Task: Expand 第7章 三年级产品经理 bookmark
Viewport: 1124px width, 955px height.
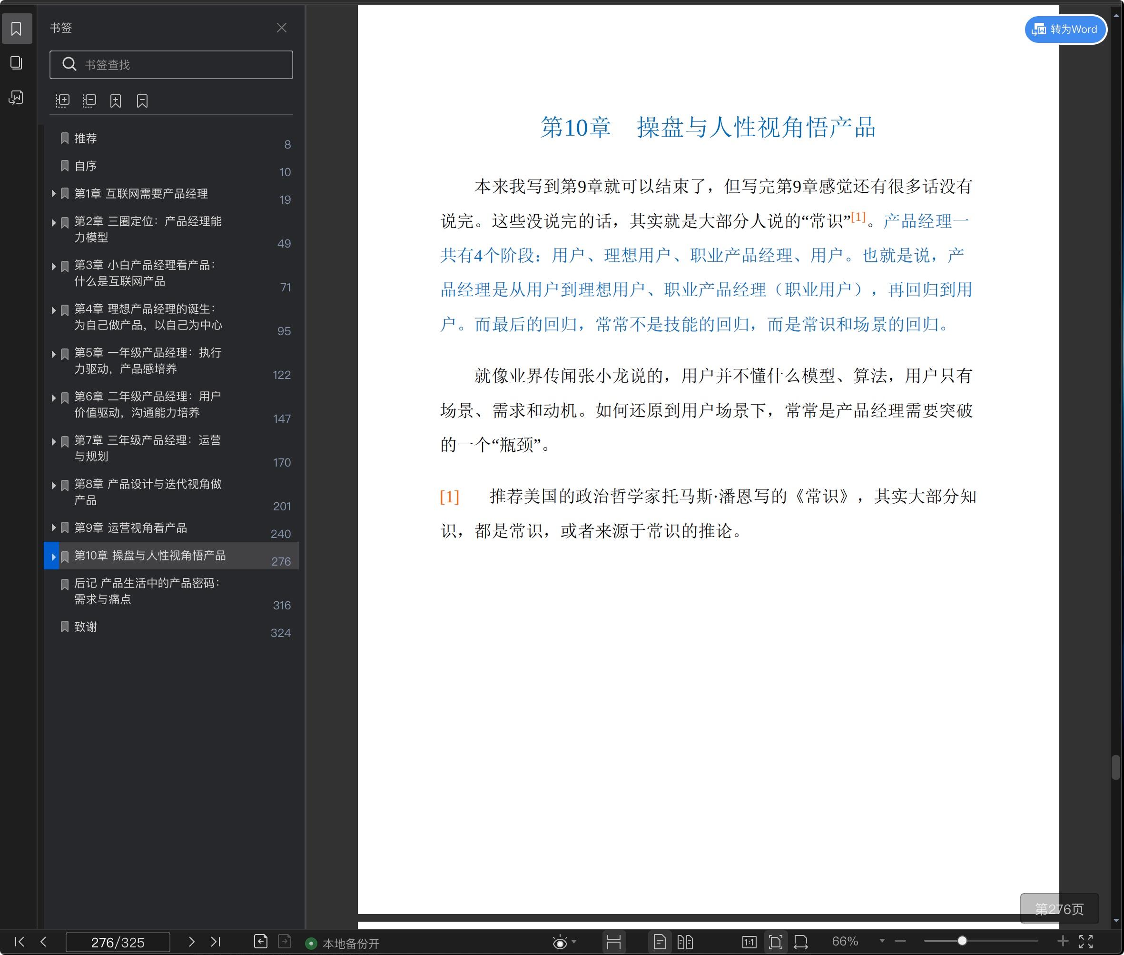Action: [x=54, y=442]
